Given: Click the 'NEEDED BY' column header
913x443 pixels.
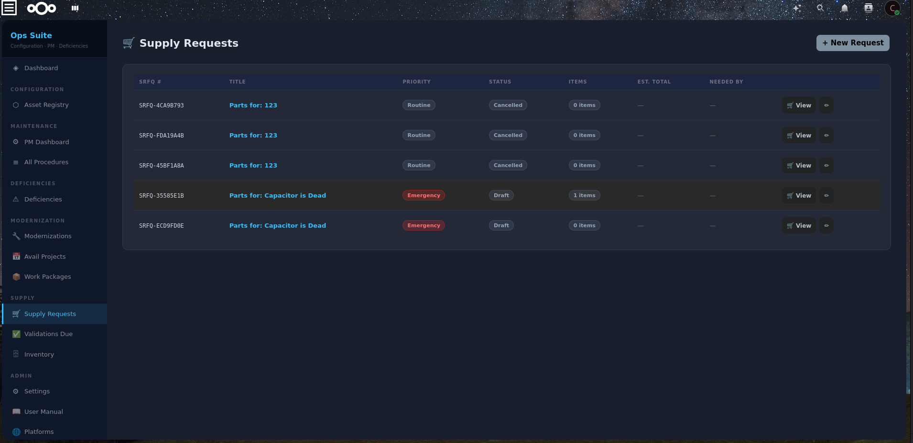Looking at the screenshot, I should 726,82.
